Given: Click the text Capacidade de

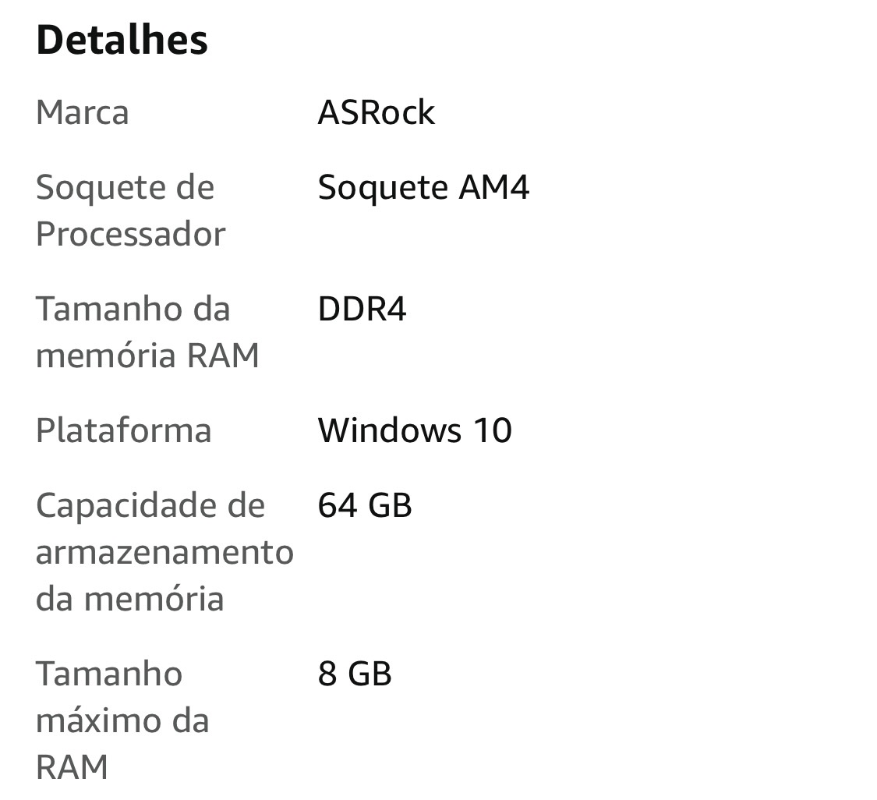Looking at the screenshot, I should pos(150,506).
